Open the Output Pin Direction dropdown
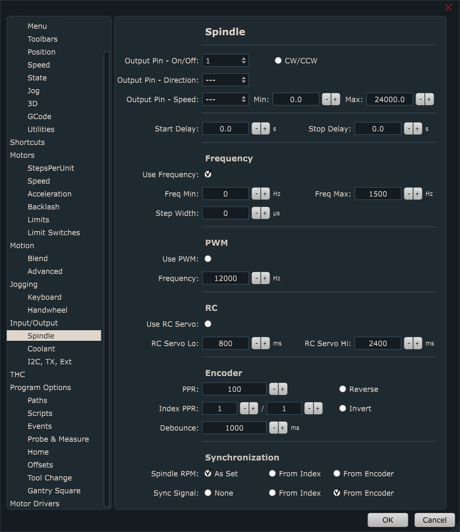 pyautogui.click(x=226, y=80)
